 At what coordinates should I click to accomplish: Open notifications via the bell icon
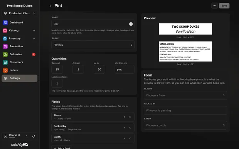(x=34, y=136)
